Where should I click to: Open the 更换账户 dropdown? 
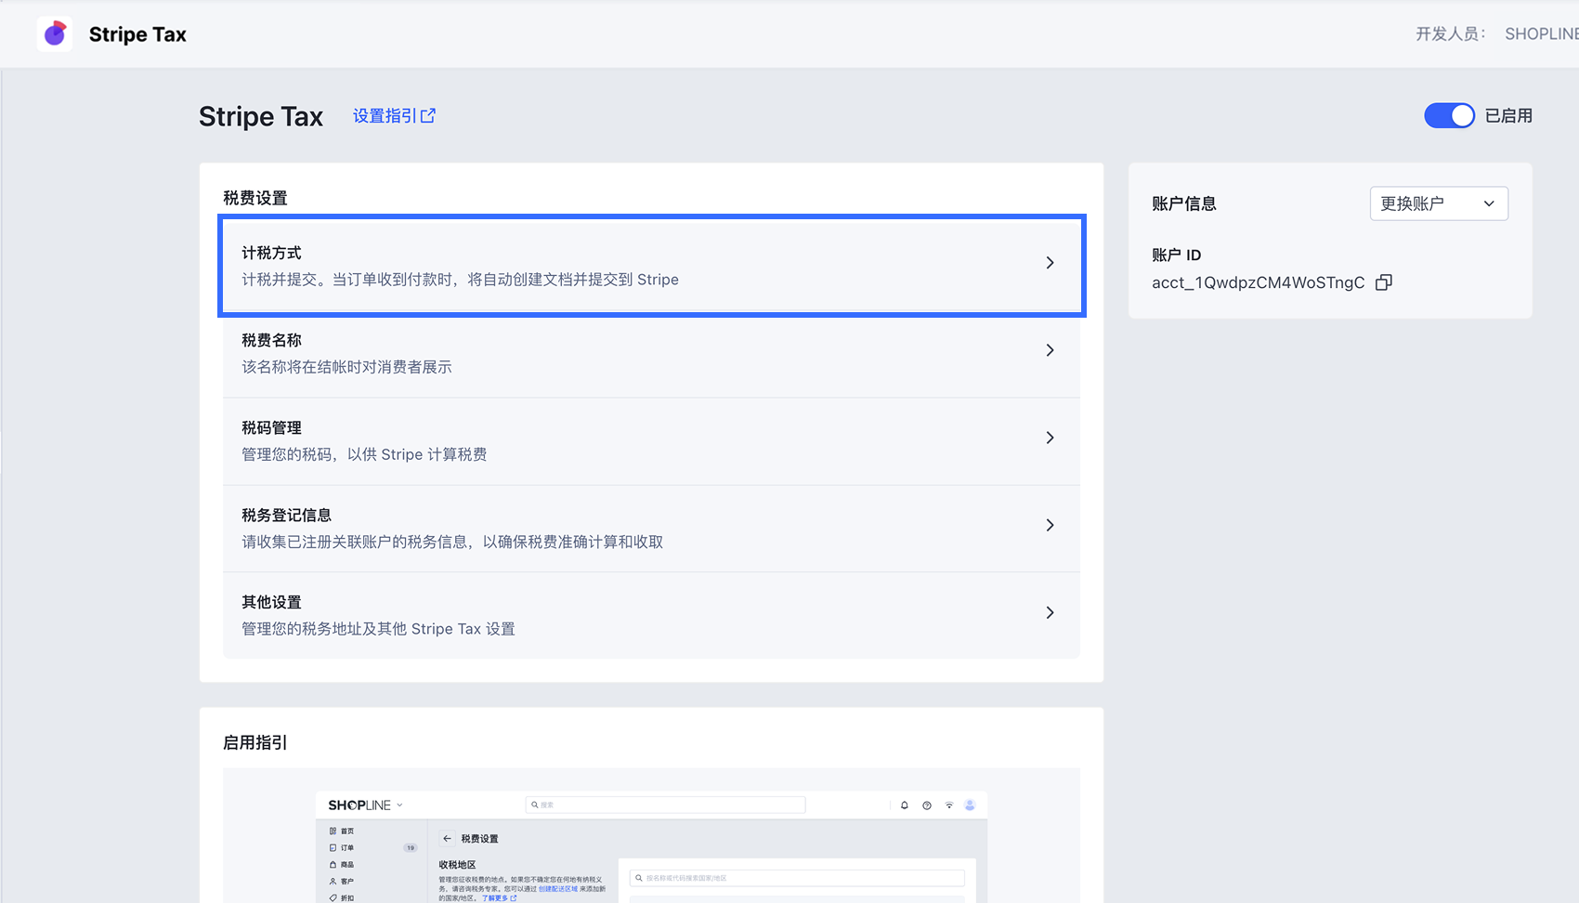click(1439, 203)
